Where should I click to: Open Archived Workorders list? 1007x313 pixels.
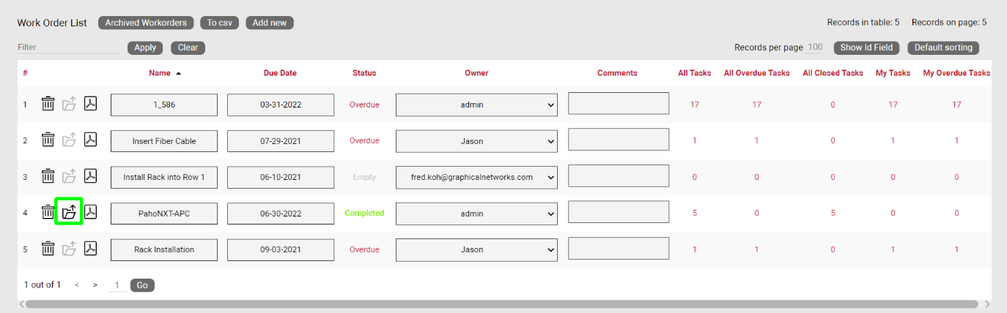point(146,23)
